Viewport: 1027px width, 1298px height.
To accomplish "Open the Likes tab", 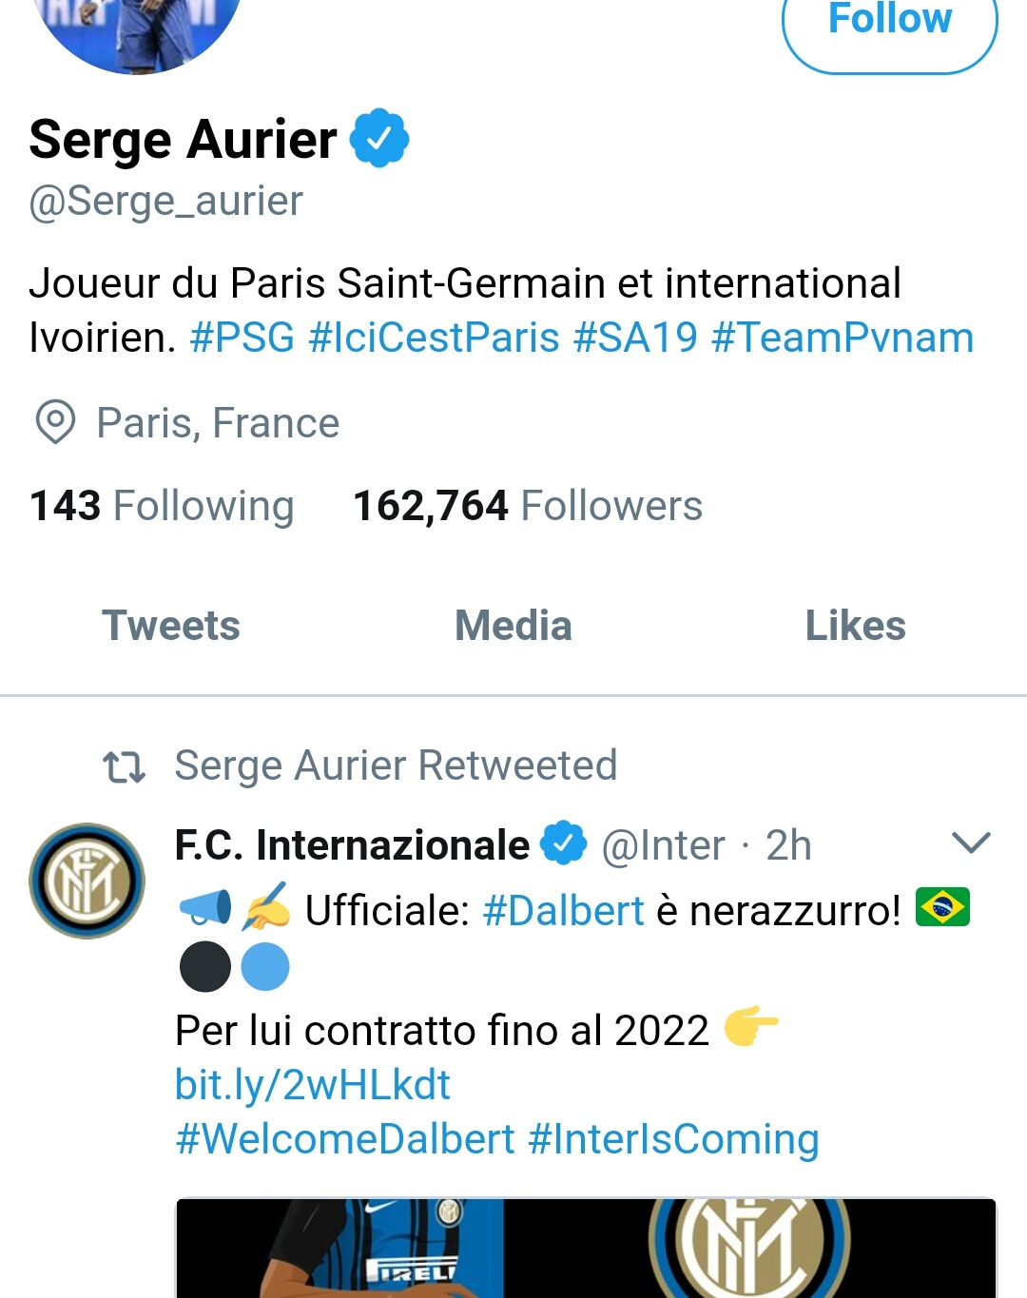I will click(855, 626).
